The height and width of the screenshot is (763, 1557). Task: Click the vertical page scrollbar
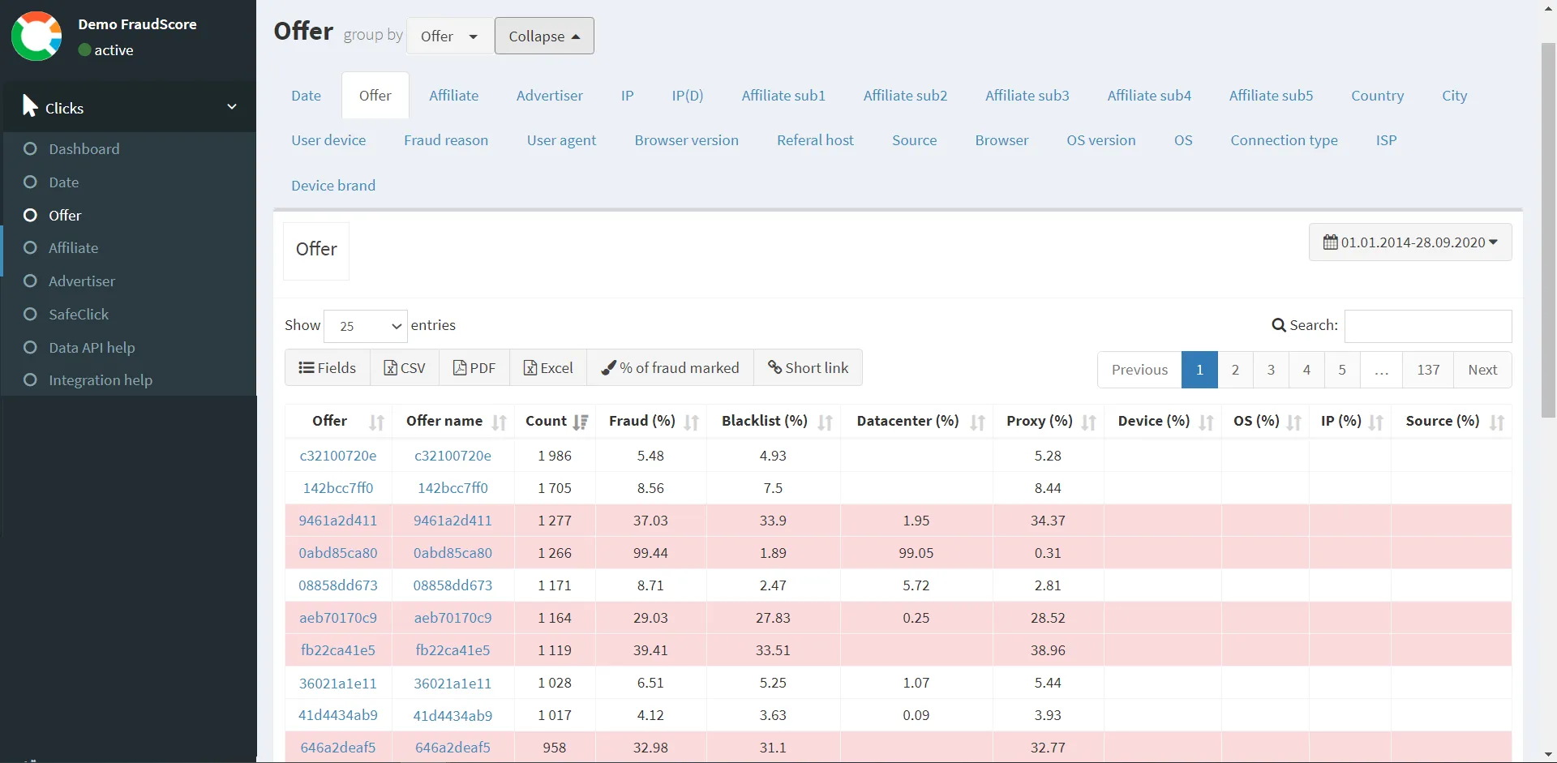(x=1548, y=231)
